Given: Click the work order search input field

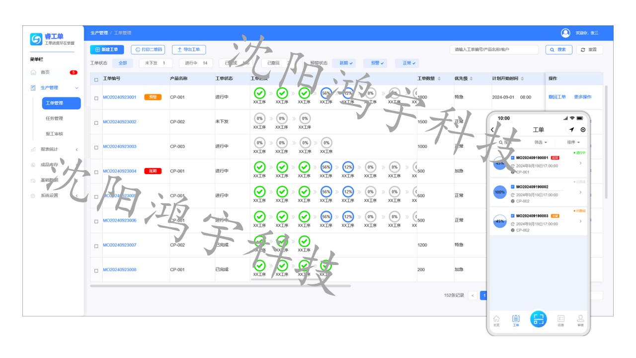Looking at the screenshot, I should [x=493, y=50].
